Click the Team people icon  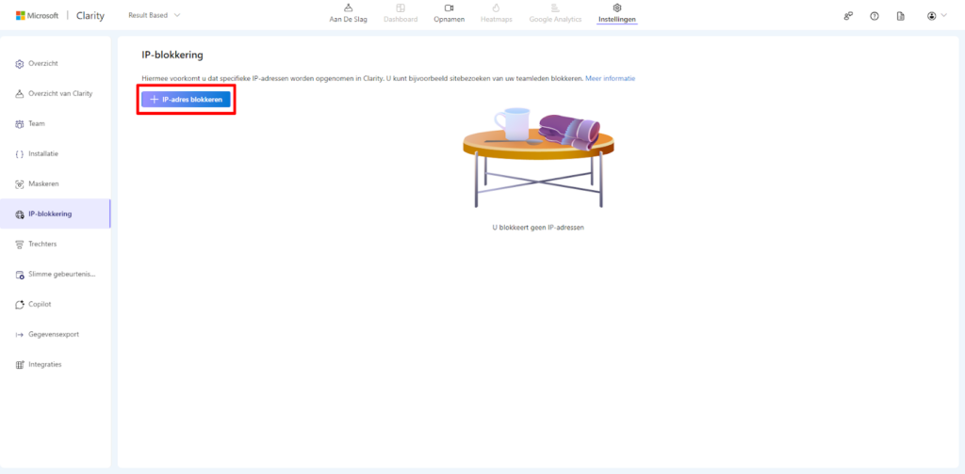coord(19,124)
